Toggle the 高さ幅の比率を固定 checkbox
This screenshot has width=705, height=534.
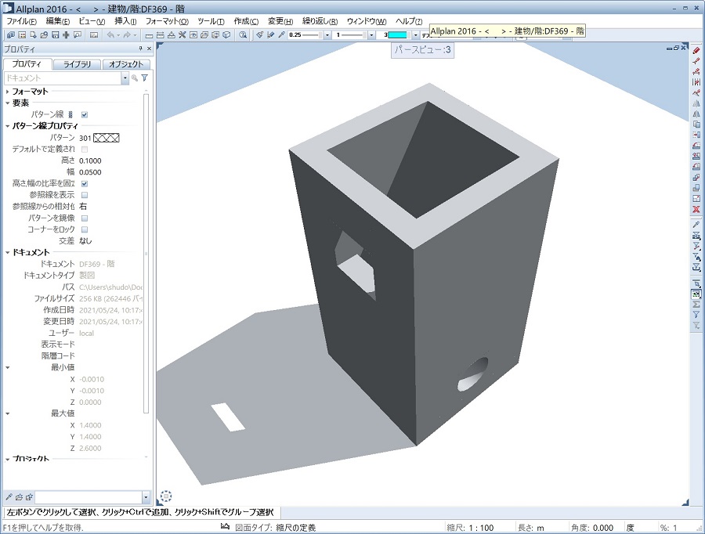(x=85, y=183)
